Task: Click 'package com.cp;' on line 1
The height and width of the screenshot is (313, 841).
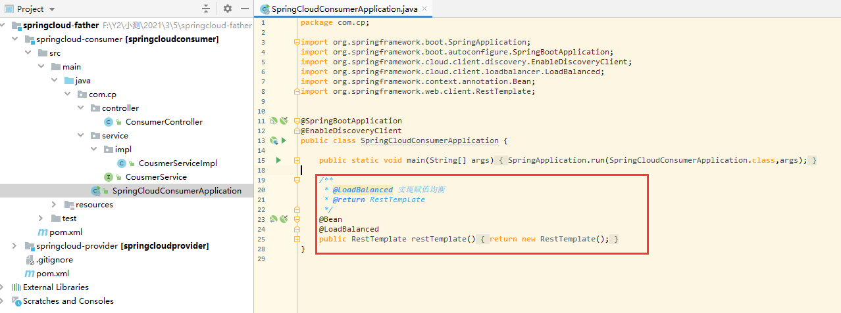Action: coord(335,22)
